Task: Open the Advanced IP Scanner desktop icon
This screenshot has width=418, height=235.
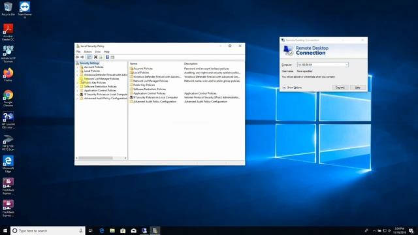Action: pos(8,54)
